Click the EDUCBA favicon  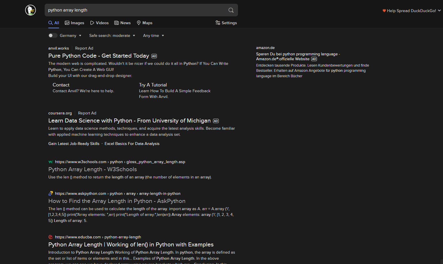51,237
